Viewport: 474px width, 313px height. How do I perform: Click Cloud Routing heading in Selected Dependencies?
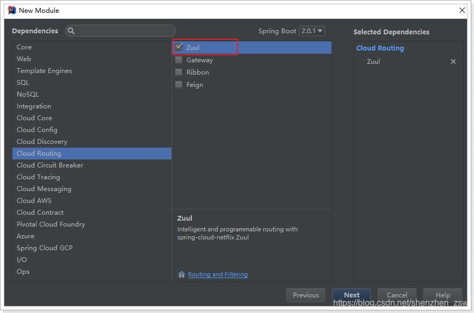[x=380, y=48]
